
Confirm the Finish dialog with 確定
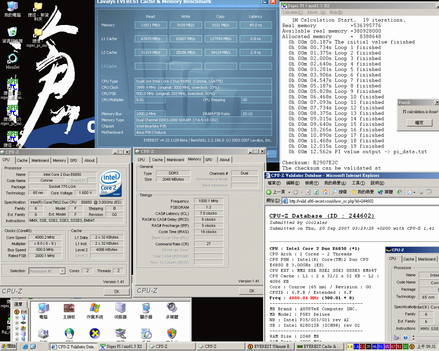[x=419, y=122]
